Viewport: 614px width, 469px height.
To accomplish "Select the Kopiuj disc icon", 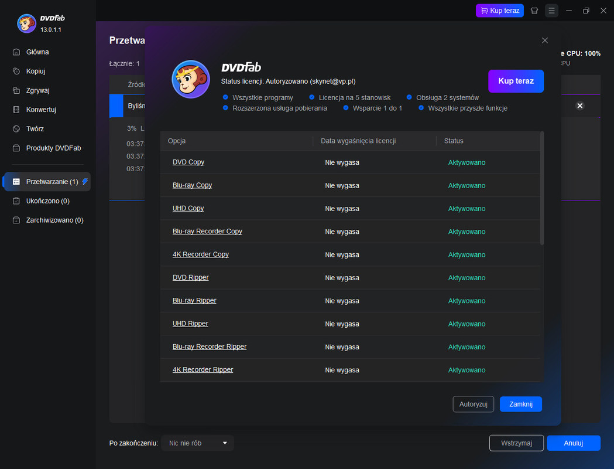I will (16, 71).
